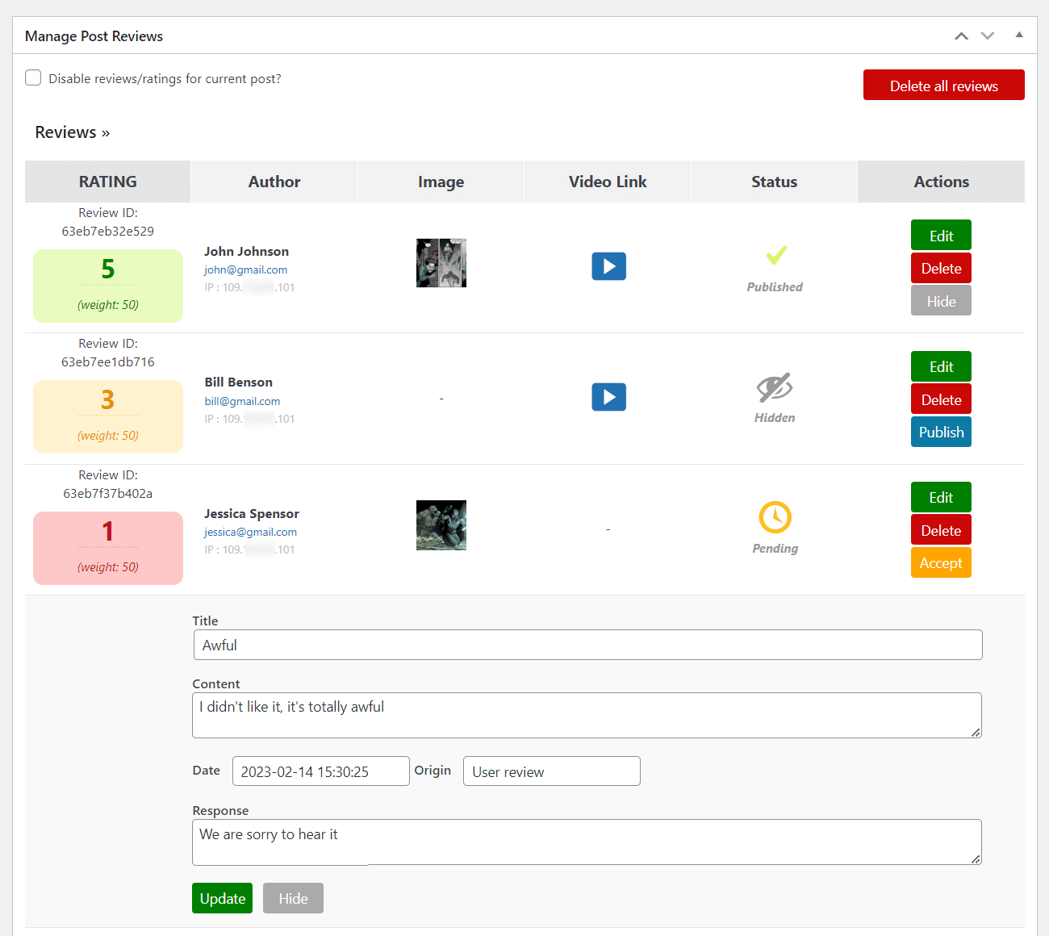Enable Disable reviews/ratings checkbox
1049x936 pixels.
coord(33,78)
